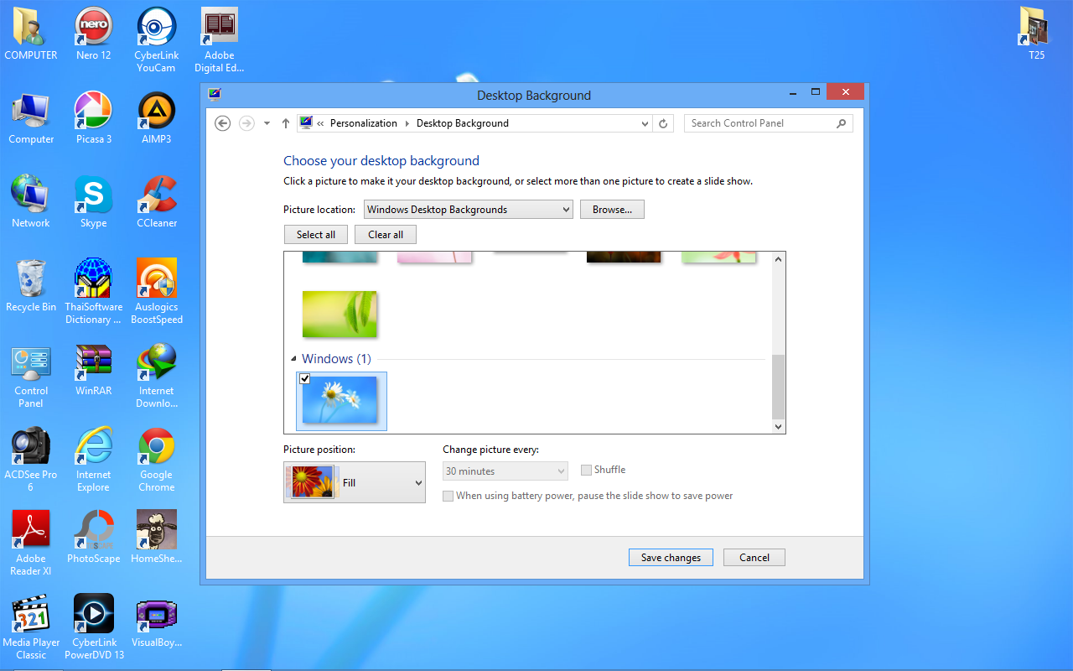
Task: Uncheck the daisy wallpaper checkbox
Action: click(x=305, y=379)
